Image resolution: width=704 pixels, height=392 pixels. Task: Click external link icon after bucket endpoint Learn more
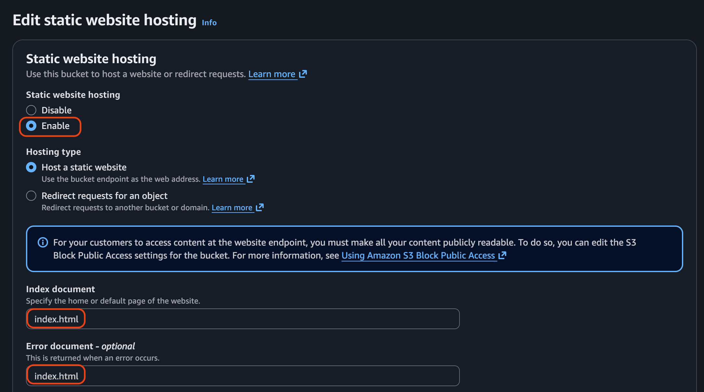coord(251,179)
